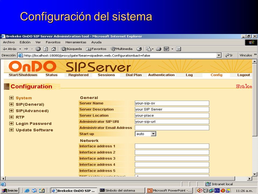Open the Herramientas menu
258x194 pixels.
point(76,42)
